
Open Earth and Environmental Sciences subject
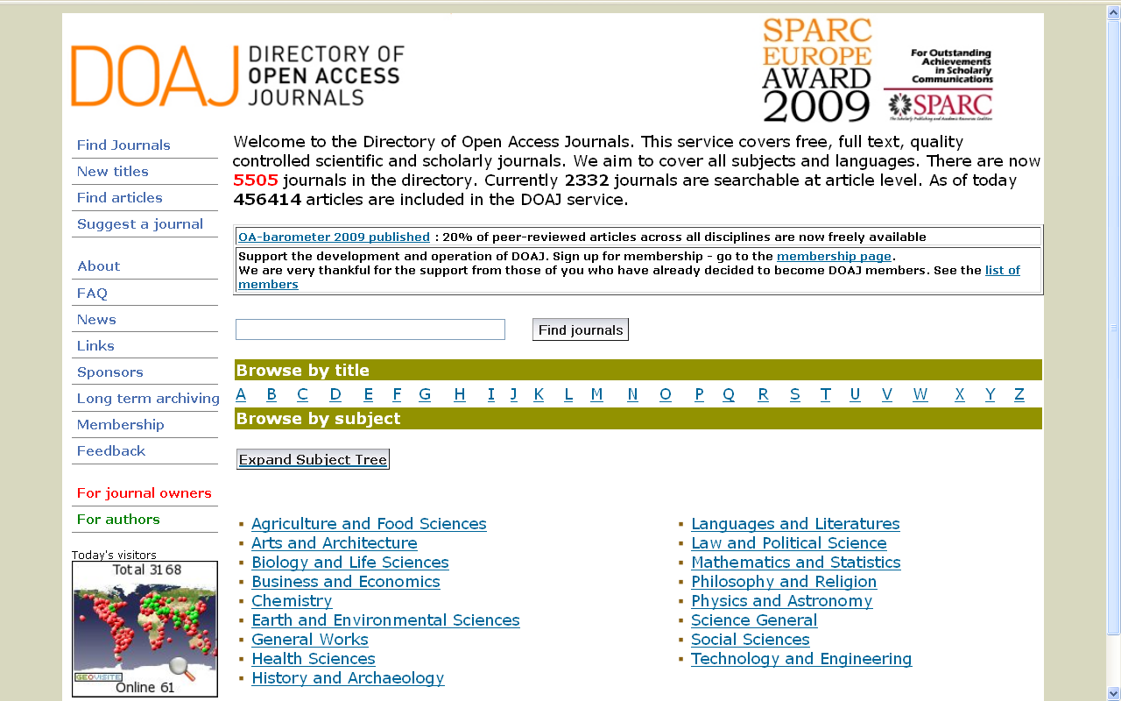click(x=385, y=620)
